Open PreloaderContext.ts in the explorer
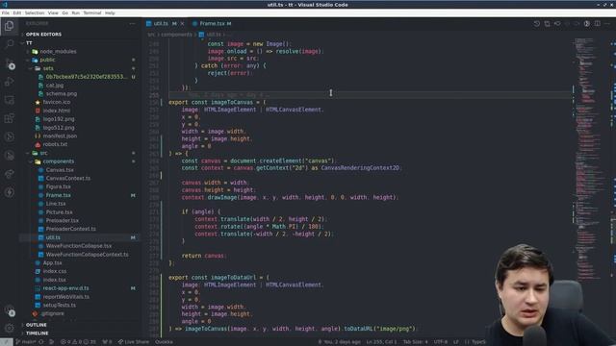616x346 pixels. pos(79,229)
